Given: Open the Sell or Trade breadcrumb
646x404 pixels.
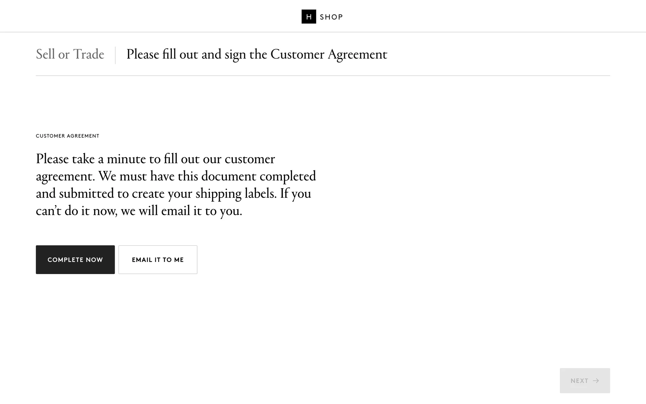Looking at the screenshot, I should pos(70,55).
